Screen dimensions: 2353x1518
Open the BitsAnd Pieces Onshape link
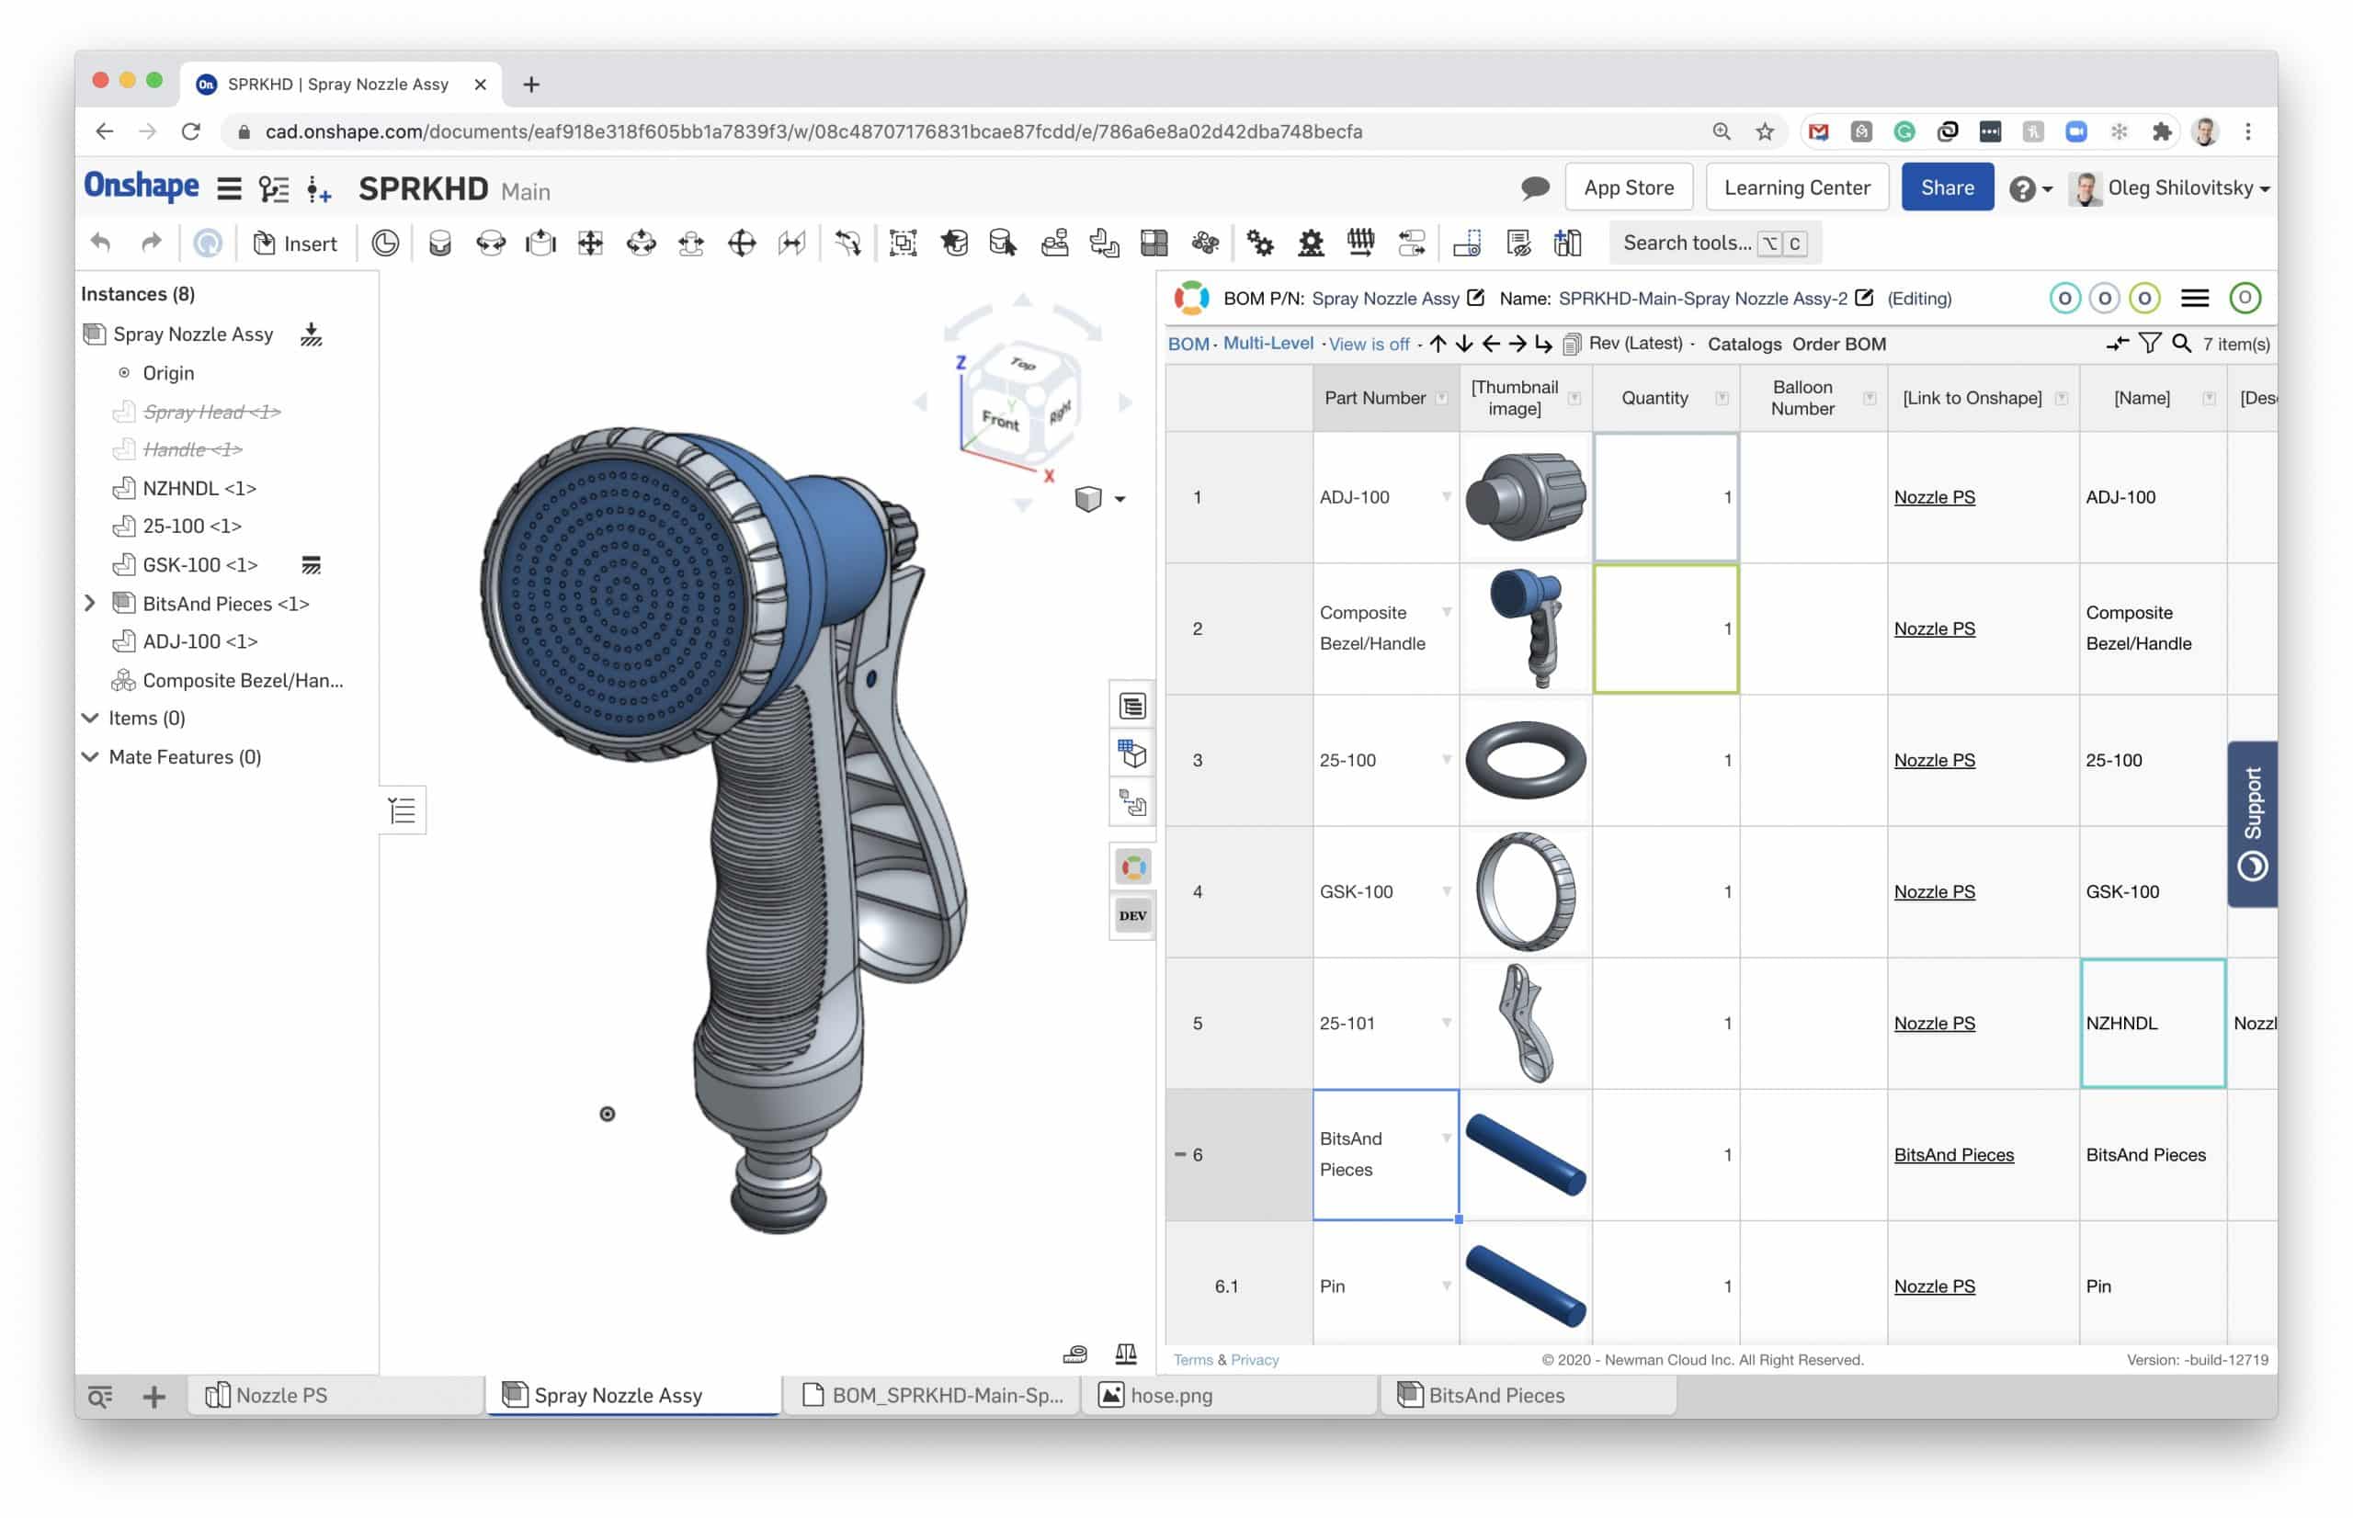1953,1154
